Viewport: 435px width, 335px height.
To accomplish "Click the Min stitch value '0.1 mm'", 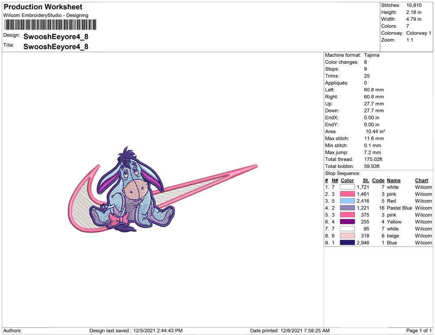I will point(373,145).
